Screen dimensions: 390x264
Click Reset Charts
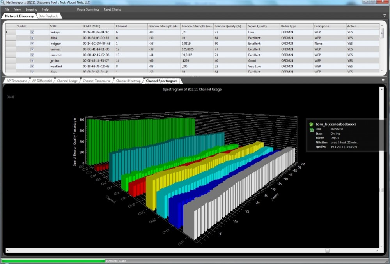pyautogui.click(x=112, y=9)
